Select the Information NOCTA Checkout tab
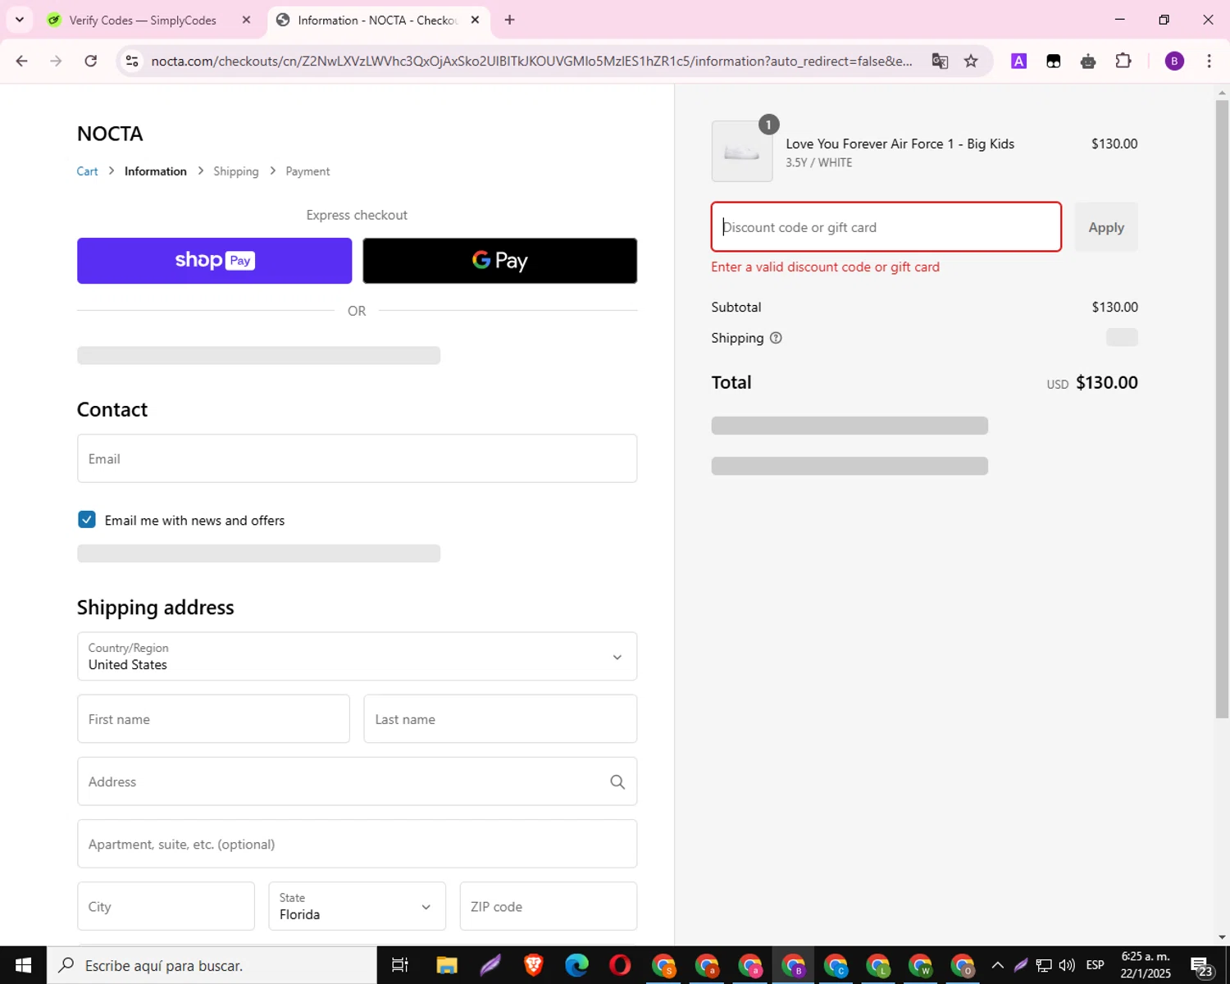Screen dimensions: 1230x984 (x=377, y=20)
